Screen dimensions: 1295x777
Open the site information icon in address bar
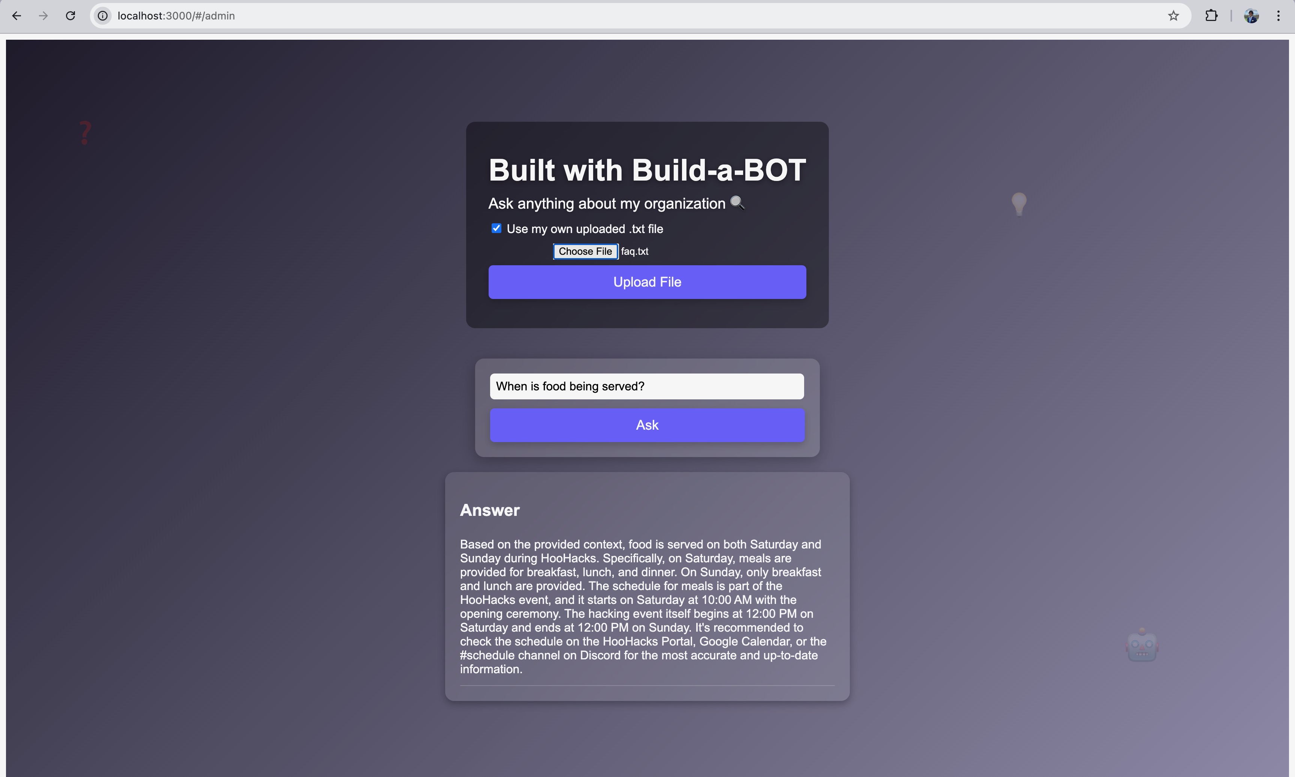click(103, 16)
